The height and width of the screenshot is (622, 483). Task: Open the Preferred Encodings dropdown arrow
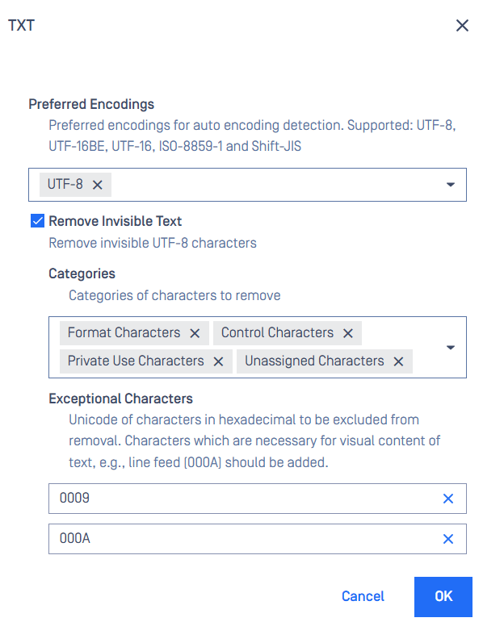pos(451,185)
